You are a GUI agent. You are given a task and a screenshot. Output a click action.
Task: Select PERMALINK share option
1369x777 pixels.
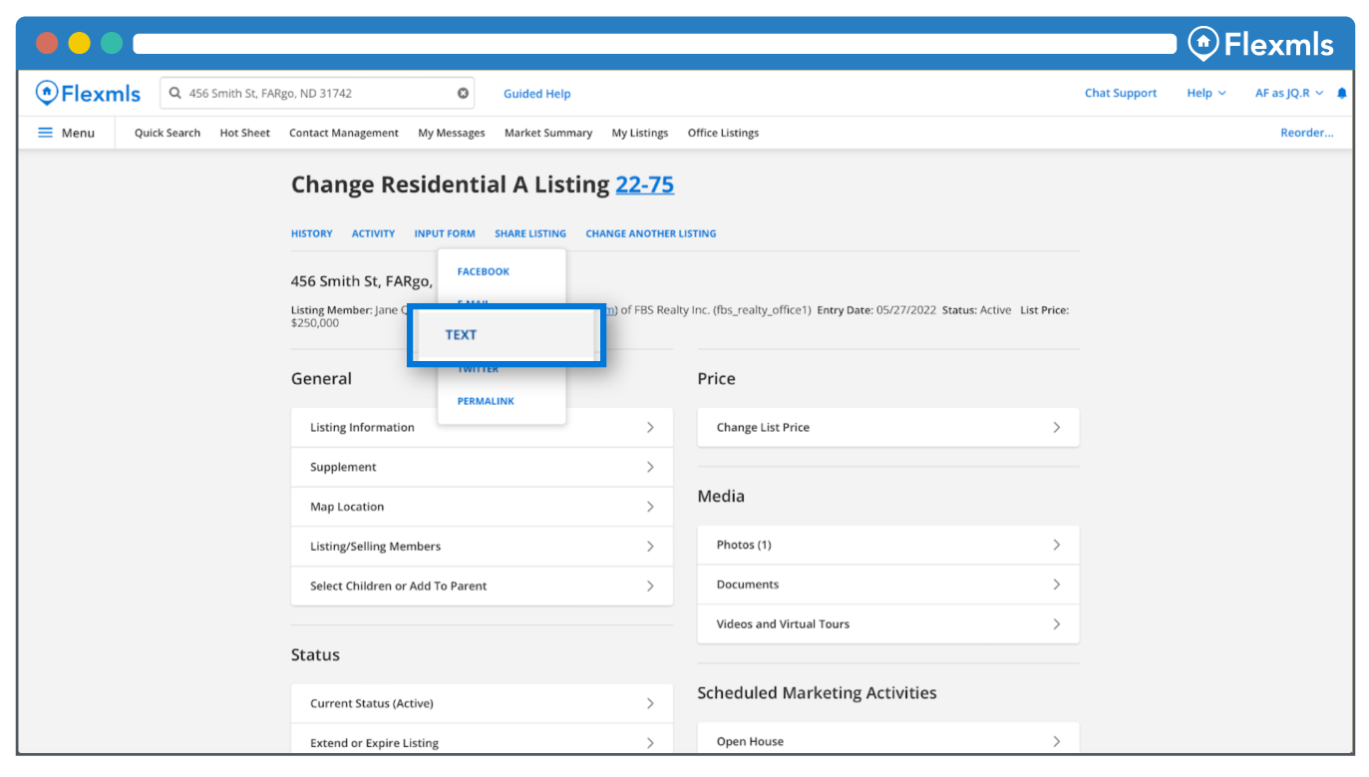click(x=486, y=401)
